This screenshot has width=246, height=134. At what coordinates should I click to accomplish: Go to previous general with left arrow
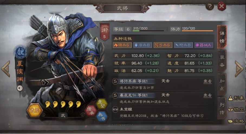pos(6,69)
